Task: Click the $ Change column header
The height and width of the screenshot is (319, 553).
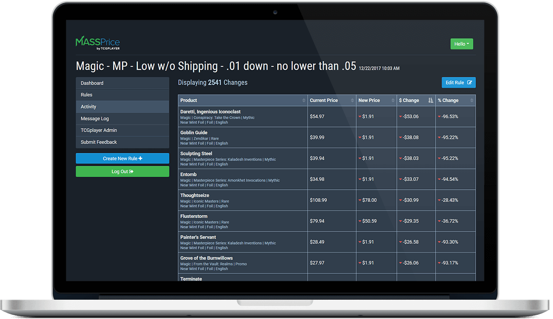Action: click(x=416, y=100)
